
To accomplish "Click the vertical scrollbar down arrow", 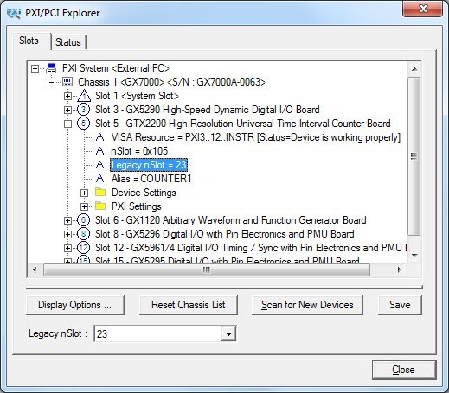I will [414, 255].
